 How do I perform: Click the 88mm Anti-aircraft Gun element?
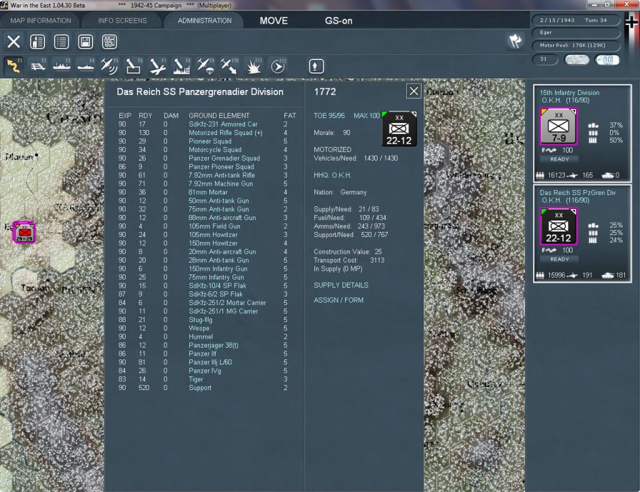pyautogui.click(x=222, y=218)
